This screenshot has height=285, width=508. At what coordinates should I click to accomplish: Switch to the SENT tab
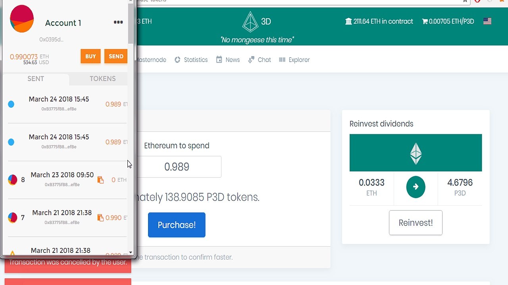pos(36,78)
